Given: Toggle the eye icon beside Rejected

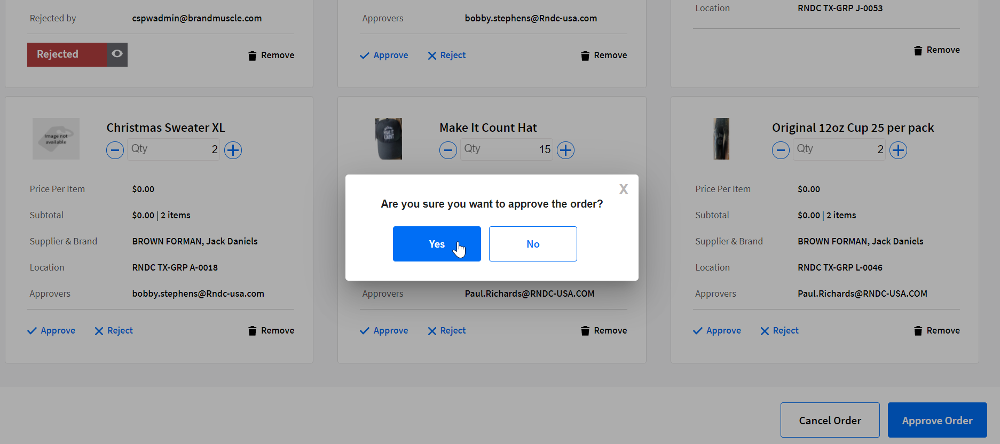Looking at the screenshot, I should tap(117, 54).
